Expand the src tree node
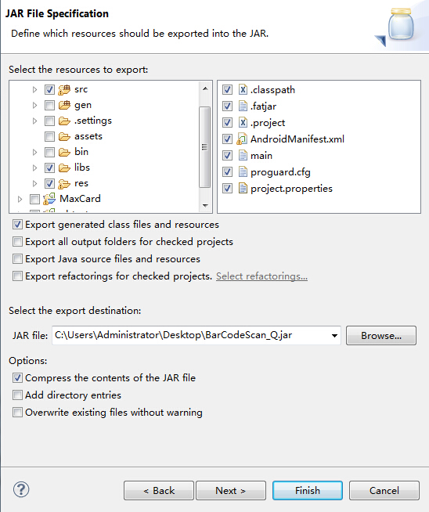 coord(34,89)
